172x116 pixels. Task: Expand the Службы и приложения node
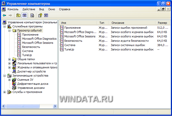pos(4,92)
